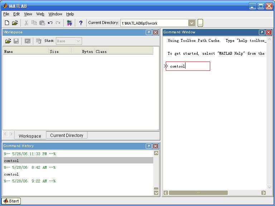The image size is (275, 206).
Task: Maximize the MATLAB window
Action: tap(261, 6)
